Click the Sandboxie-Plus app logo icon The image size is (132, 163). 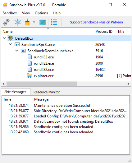[5, 5]
